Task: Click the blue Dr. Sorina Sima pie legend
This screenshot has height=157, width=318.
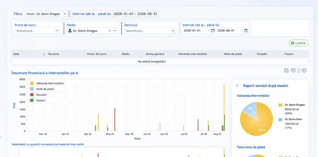Action: coord(280,119)
